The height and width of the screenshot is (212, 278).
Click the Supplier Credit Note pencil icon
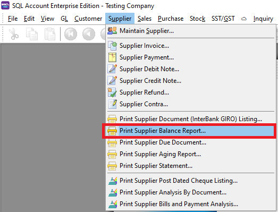(112, 81)
